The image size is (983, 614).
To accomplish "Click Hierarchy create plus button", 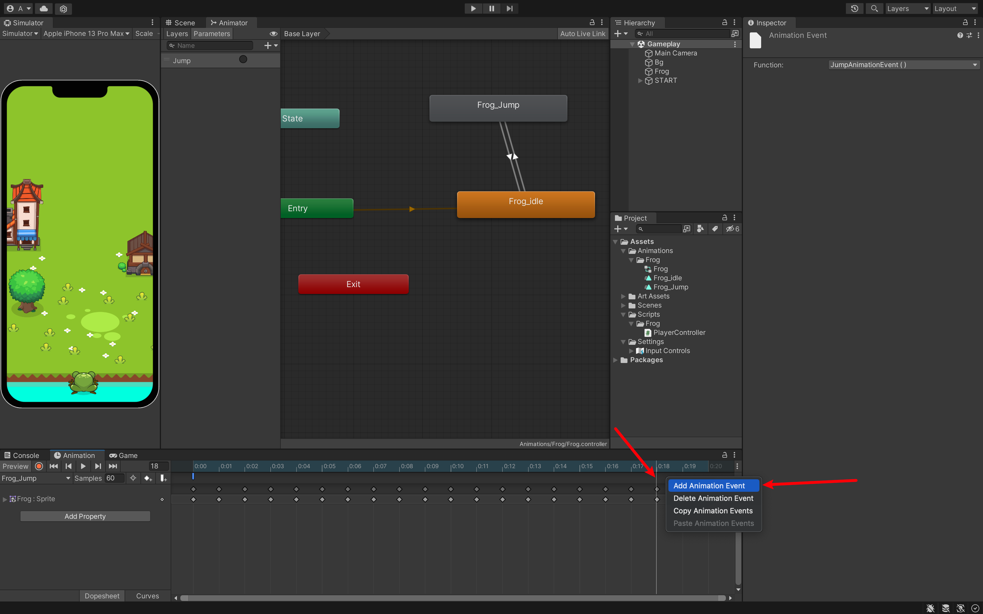I will [621, 34].
